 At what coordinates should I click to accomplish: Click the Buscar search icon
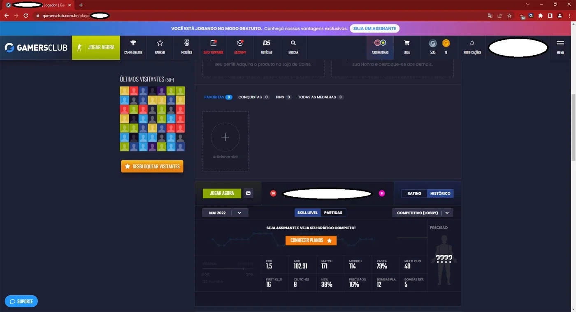pyautogui.click(x=293, y=43)
